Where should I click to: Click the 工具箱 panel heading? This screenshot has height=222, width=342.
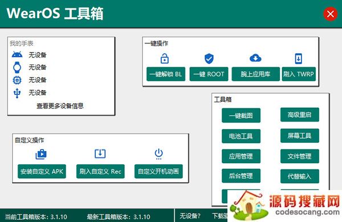(x=223, y=99)
